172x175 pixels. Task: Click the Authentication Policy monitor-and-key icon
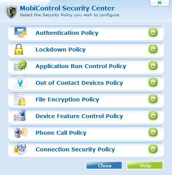click(20, 32)
